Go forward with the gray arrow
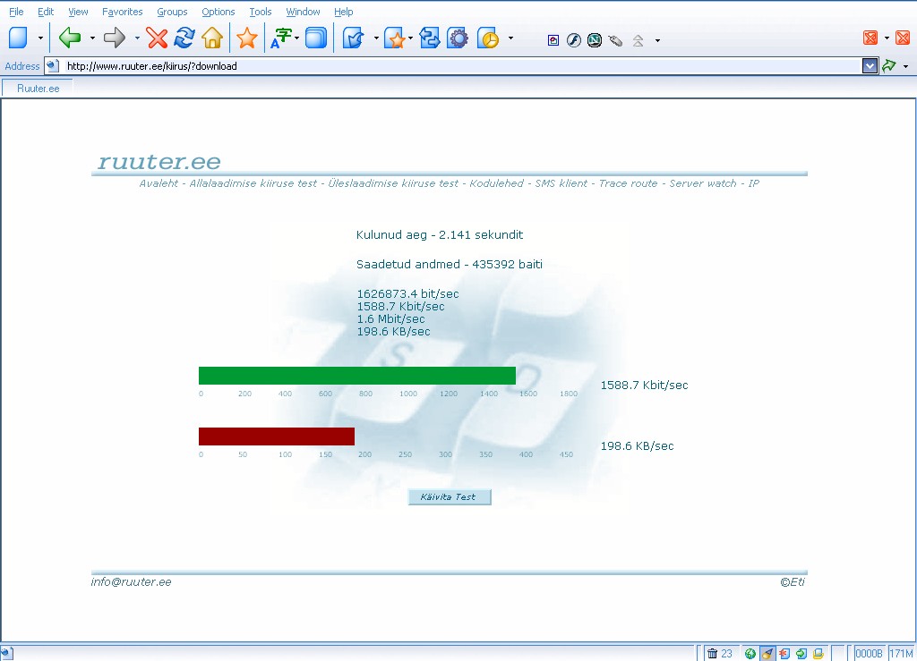 click(x=115, y=38)
